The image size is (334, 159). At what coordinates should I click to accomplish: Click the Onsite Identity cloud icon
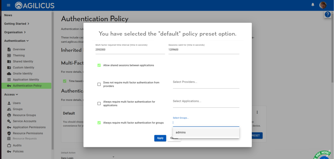click(x=9, y=74)
